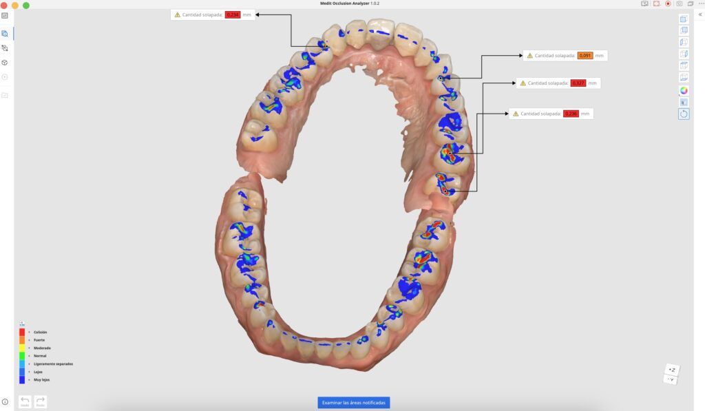Click the Moderado legend label
The image size is (705, 411).
point(42,348)
